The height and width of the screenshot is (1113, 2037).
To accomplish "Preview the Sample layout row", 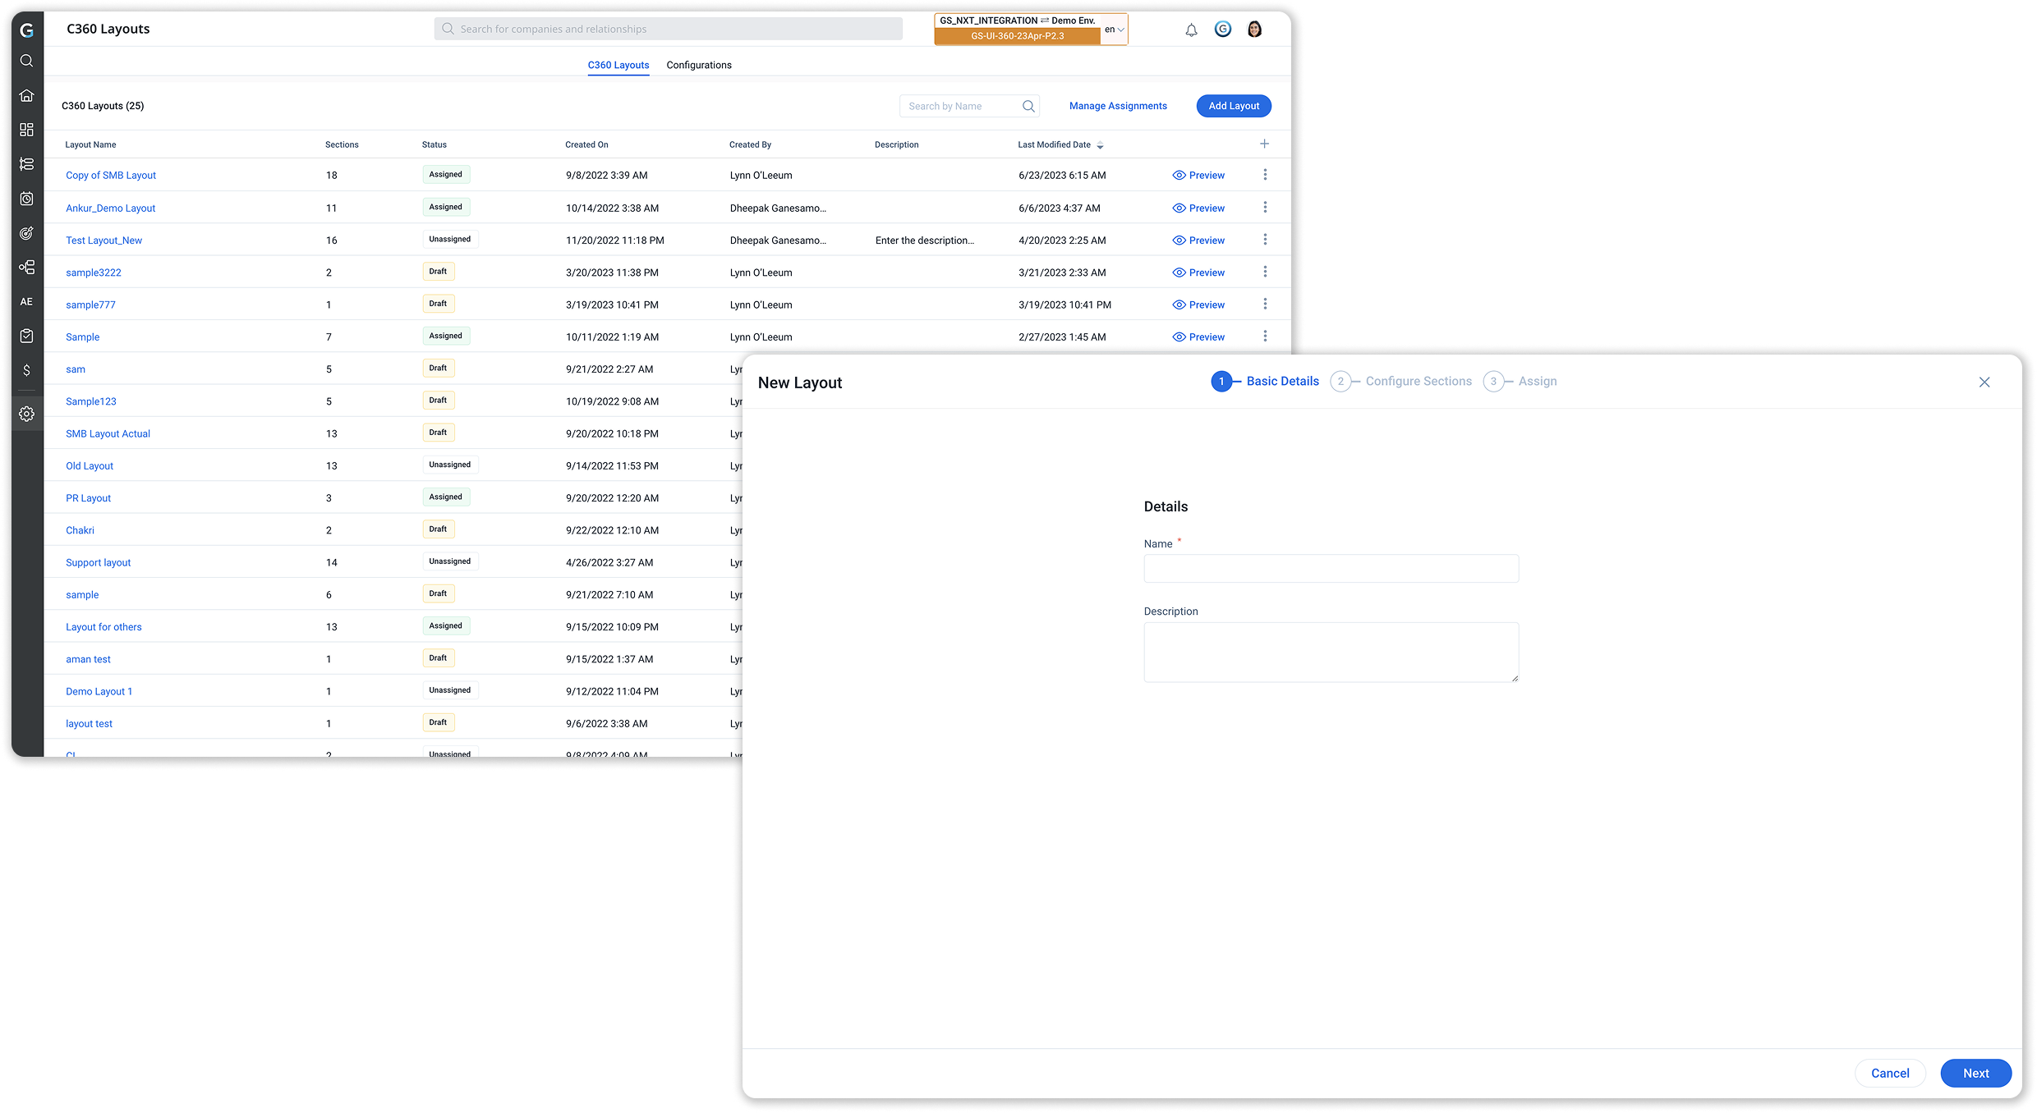I will point(1198,337).
